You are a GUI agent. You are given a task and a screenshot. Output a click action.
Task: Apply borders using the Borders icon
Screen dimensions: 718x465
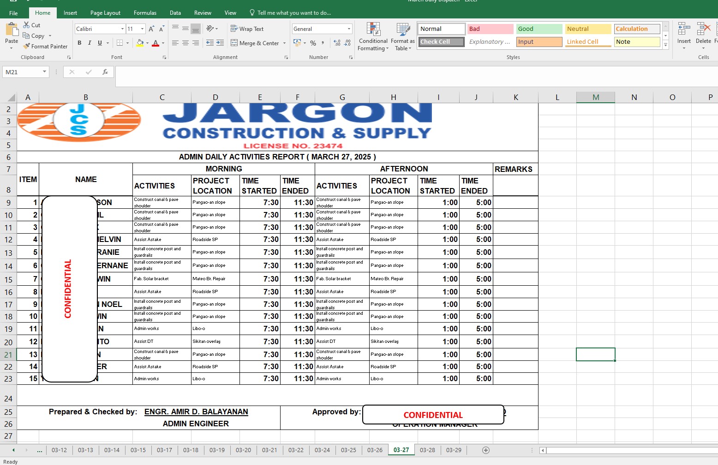[x=120, y=43]
